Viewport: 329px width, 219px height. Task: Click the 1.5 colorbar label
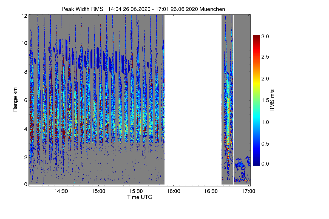click(265, 100)
